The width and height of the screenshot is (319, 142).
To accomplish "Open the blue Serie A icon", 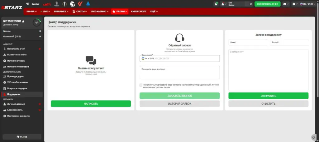I will pyautogui.click(x=88, y=4).
